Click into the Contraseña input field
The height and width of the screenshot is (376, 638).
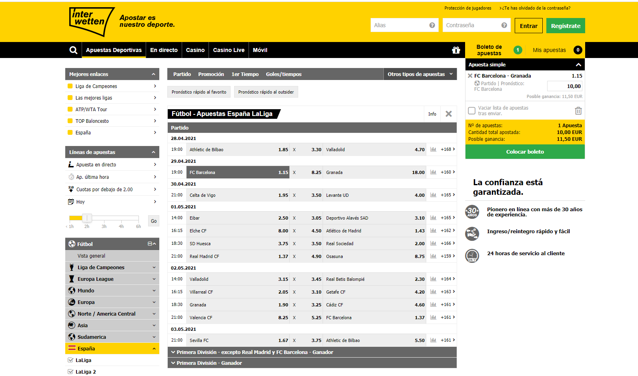point(476,25)
